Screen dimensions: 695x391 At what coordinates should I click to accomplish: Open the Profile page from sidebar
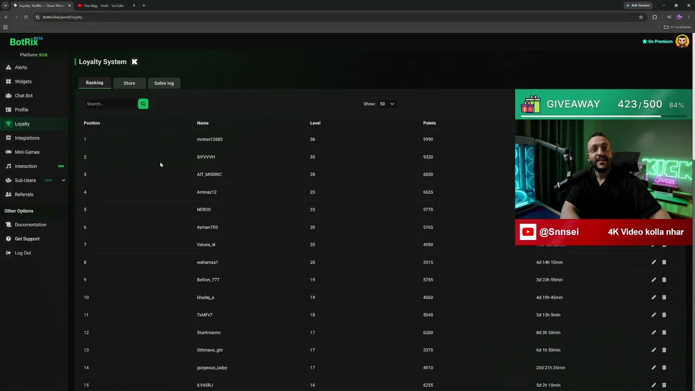click(21, 110)
